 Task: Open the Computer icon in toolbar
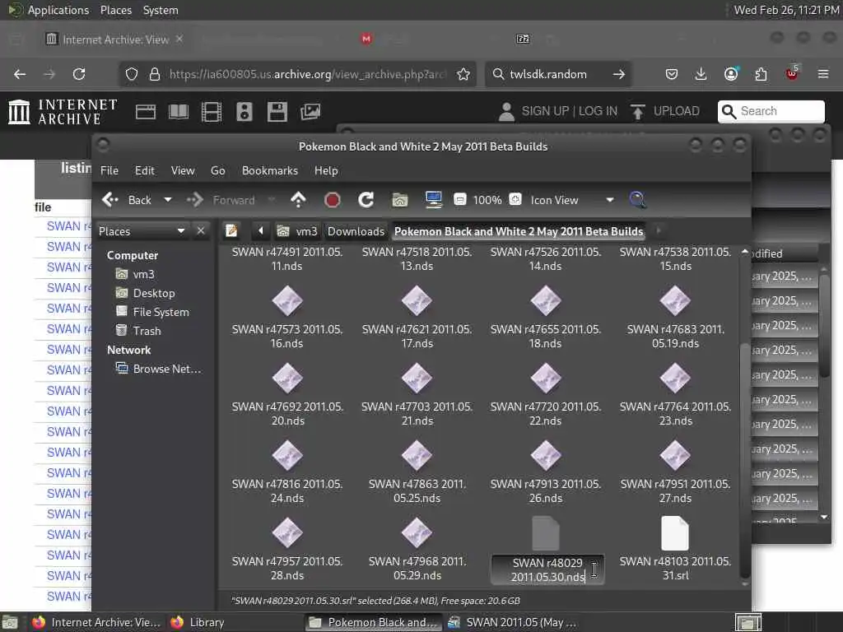[x=433, y=200]
